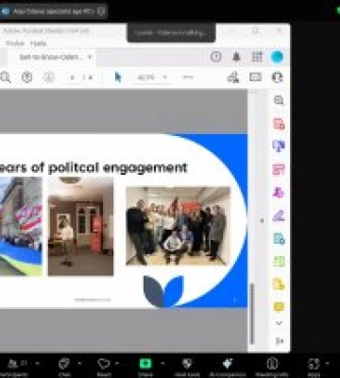Click the vertical scrollbar thumb in Acrobat
This screenshot has height=378, width=340.
[252, 314]
